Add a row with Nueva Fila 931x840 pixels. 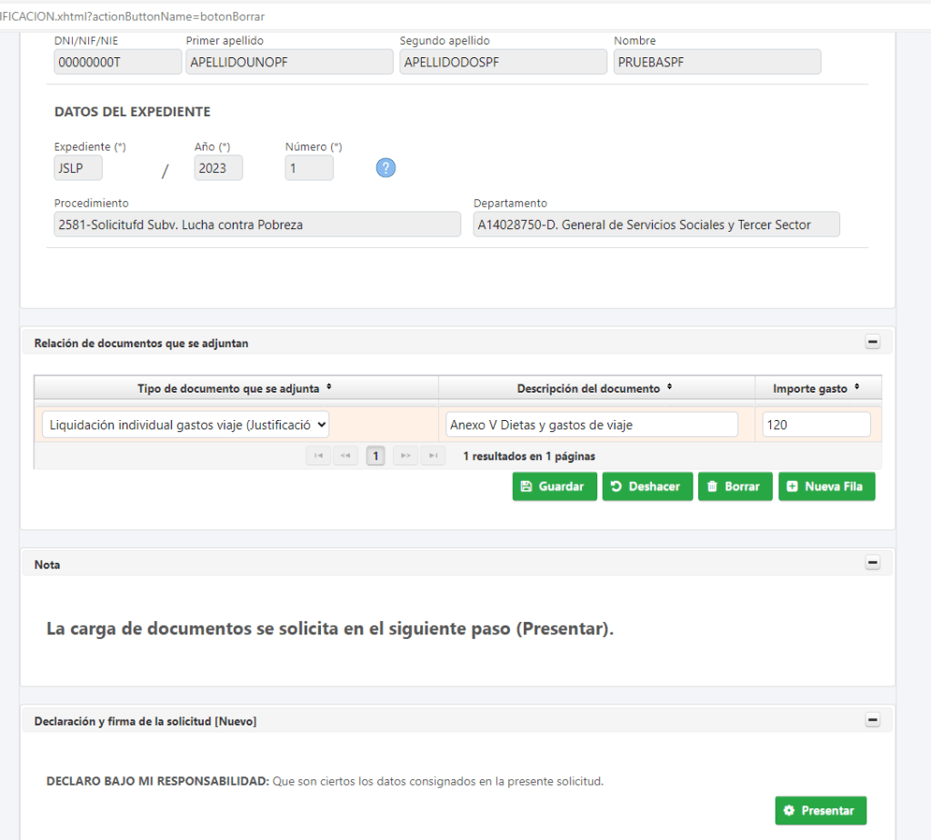(826, 486)
